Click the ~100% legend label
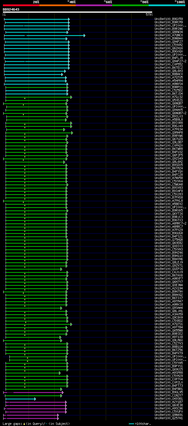The width and height of the screenshot is (188, 426). pos(179,2)
